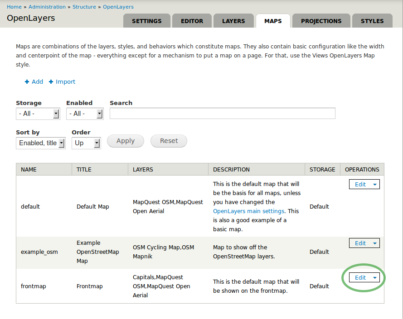Switch to the Layers tab
Image resolution: width=403 pixels, height=319 pixels.
tap(233, 21)
